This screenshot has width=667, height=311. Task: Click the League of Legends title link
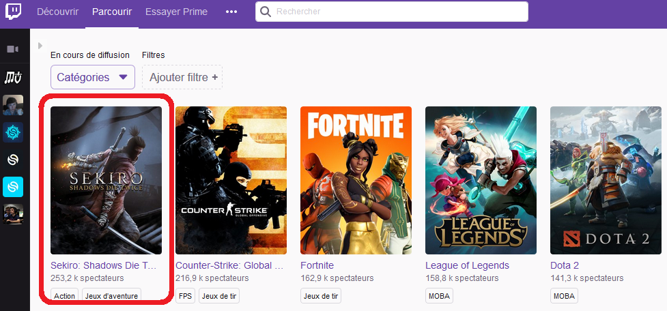467,265
